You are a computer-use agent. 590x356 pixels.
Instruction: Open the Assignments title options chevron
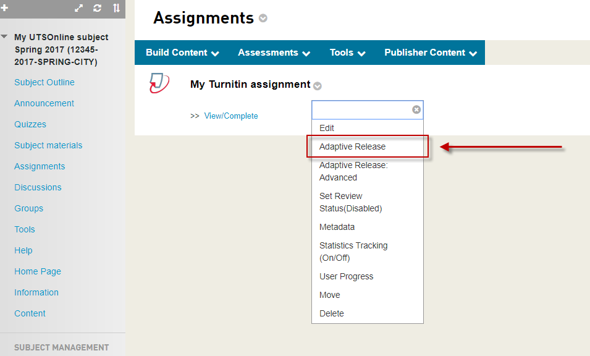tap(263, 19)
